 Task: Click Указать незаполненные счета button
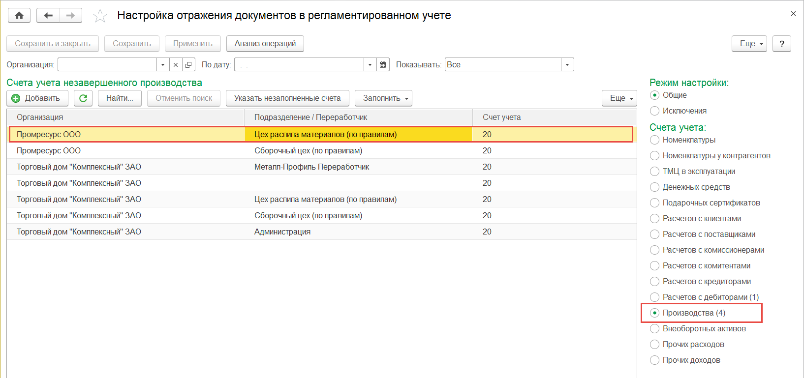[x=287, y=98]
